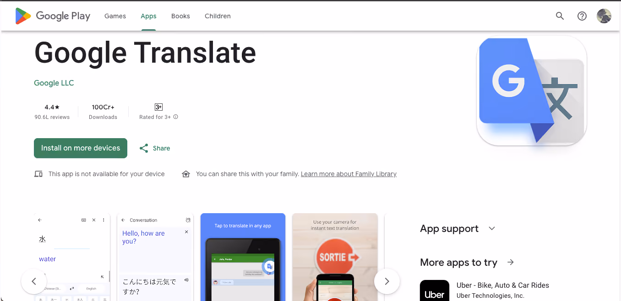Open the Conversation screenshot thumbnail
Viewport: 621px width, 301px height.
pyautogui.click(x=155, y=257)
